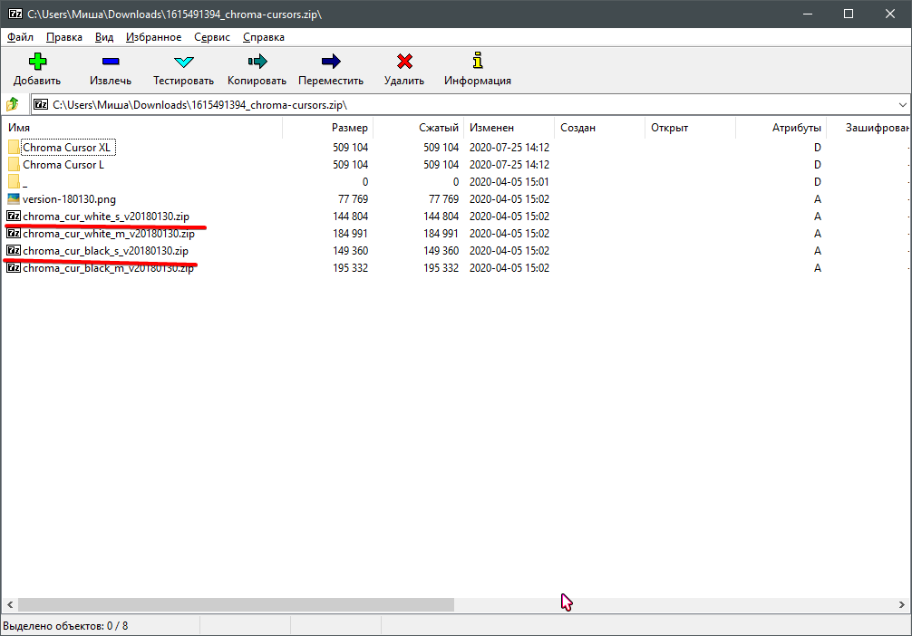Screen dimensions: 912x636
Task: Select the Chroma Cursor L name
Action: [63, 165]
